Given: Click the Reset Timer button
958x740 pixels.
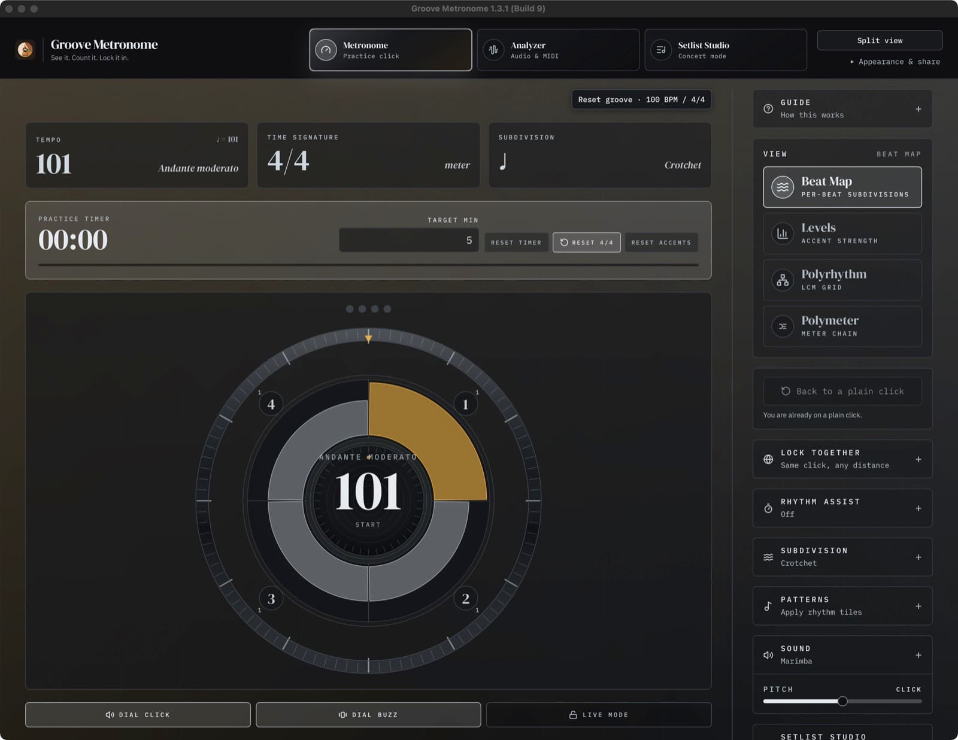Looking at the screenshot, I should pos(516,242).
